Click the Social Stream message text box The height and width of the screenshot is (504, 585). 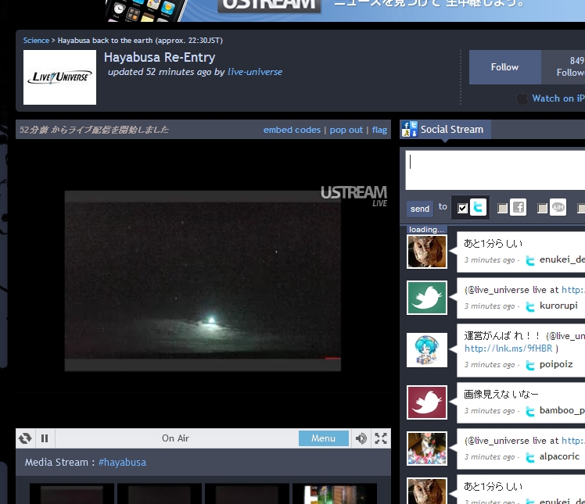tap(495, 170)
